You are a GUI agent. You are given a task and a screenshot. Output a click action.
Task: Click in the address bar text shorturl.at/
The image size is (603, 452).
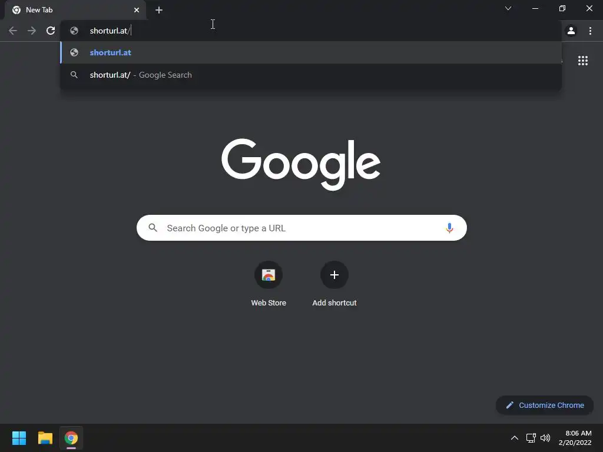click(110, 31)
